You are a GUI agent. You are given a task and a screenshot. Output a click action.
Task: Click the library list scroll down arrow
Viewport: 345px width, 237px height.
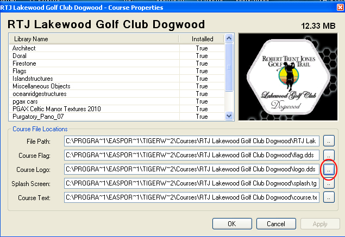[229, 116]
